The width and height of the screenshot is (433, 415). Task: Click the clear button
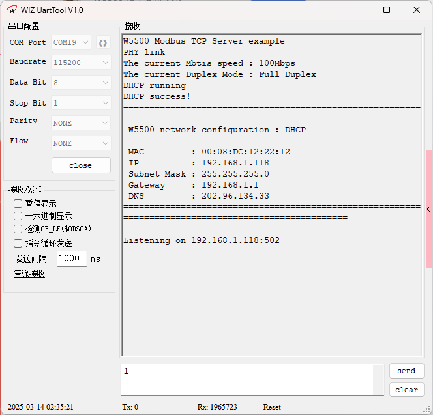406,390
